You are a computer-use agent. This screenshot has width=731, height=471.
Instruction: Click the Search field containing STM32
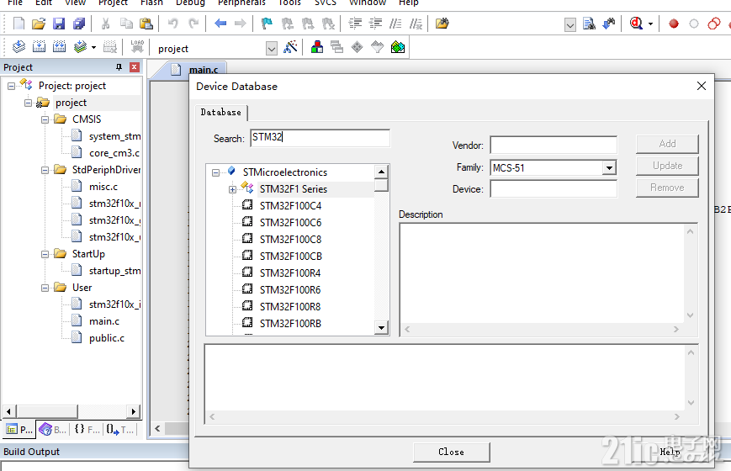[320, 138]
